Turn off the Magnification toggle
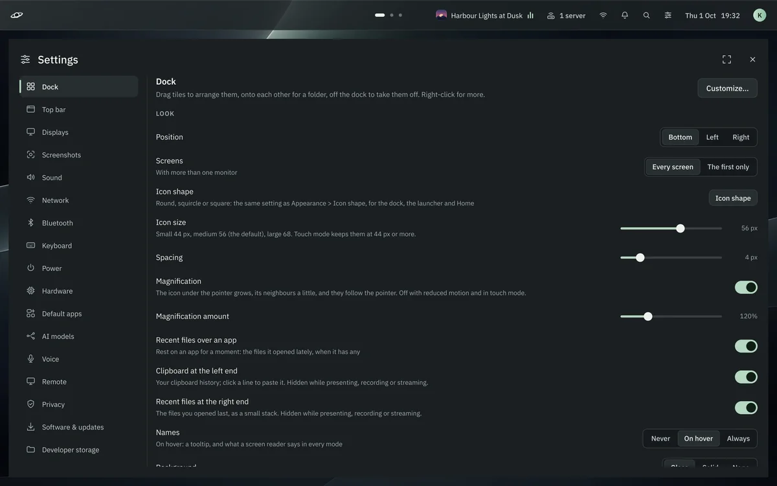The height and width of the screenshot is (486, 777). (746, 287)
